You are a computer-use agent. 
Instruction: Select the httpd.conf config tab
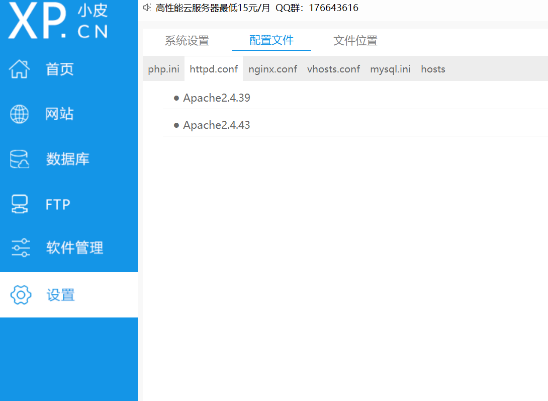pos(214,69)
